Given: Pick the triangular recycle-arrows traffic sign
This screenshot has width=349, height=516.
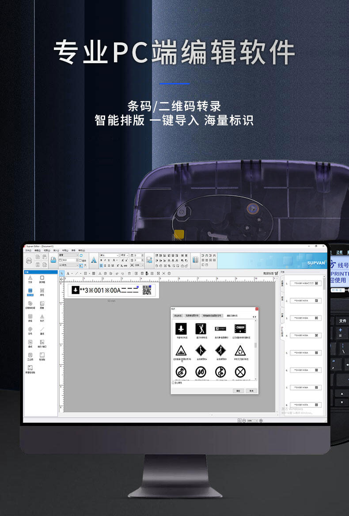Looking at the screenshot, I should click(x=240, y=351).
